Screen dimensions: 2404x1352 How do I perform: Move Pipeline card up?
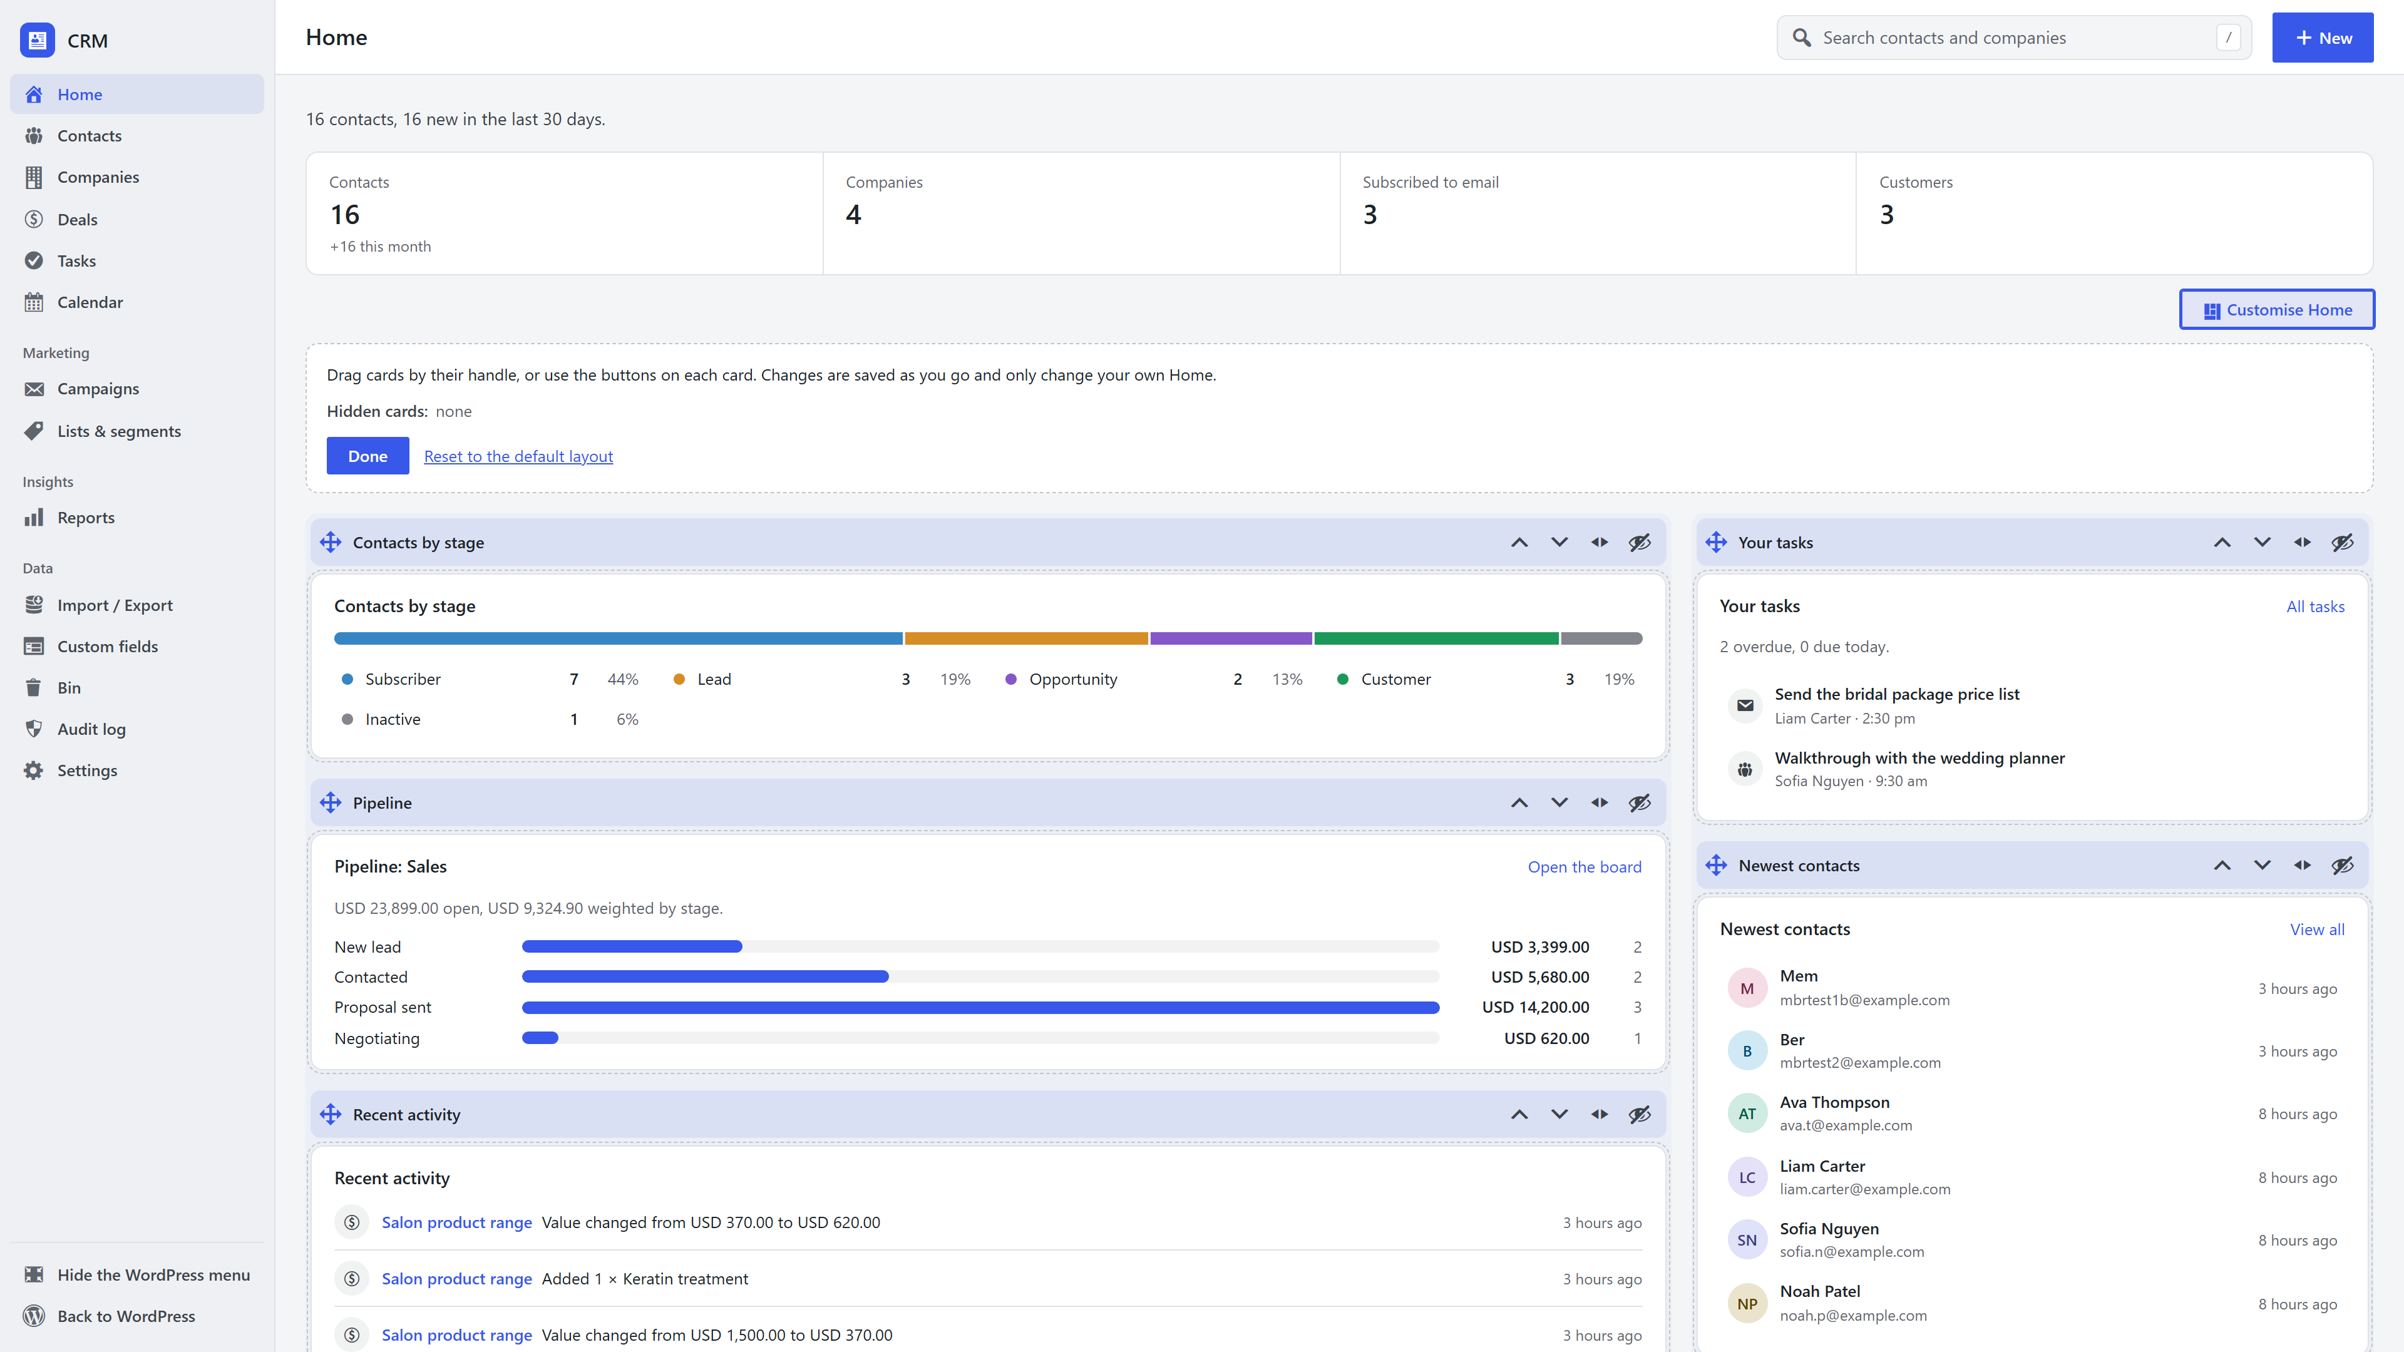[x=1519, y=802]
